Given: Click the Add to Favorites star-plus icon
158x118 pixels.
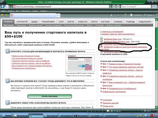Looking at the screenshot, I should (x=7, y=15).
